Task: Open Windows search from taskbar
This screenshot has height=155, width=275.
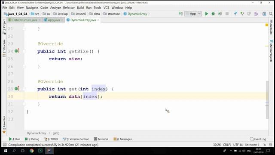Action: point(14,151)
